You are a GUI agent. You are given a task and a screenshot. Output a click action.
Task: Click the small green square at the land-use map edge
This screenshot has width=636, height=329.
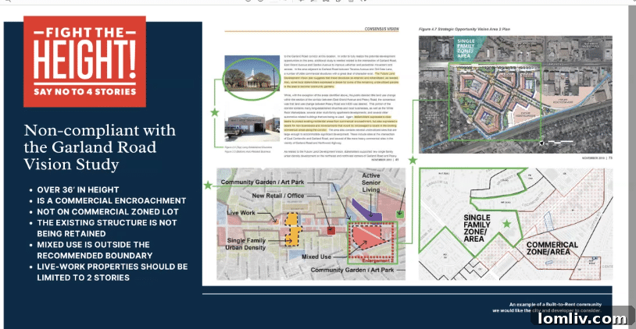[400, 214]
